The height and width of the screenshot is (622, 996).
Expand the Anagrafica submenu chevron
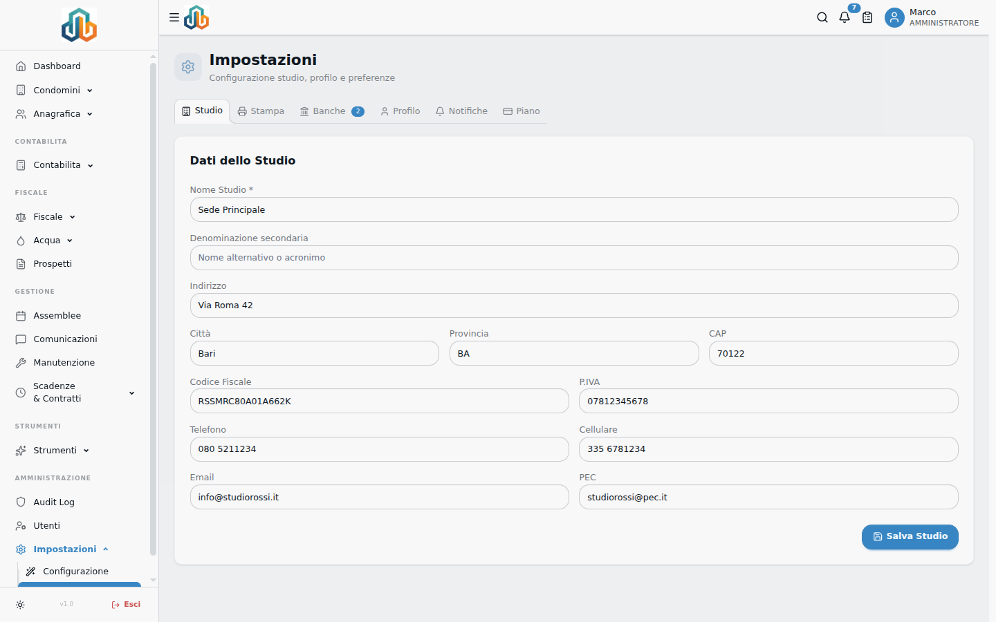[x=90, y=114]
